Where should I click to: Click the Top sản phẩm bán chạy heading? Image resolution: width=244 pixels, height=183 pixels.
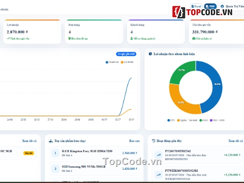pyautogui.click(x=70, y=141)
